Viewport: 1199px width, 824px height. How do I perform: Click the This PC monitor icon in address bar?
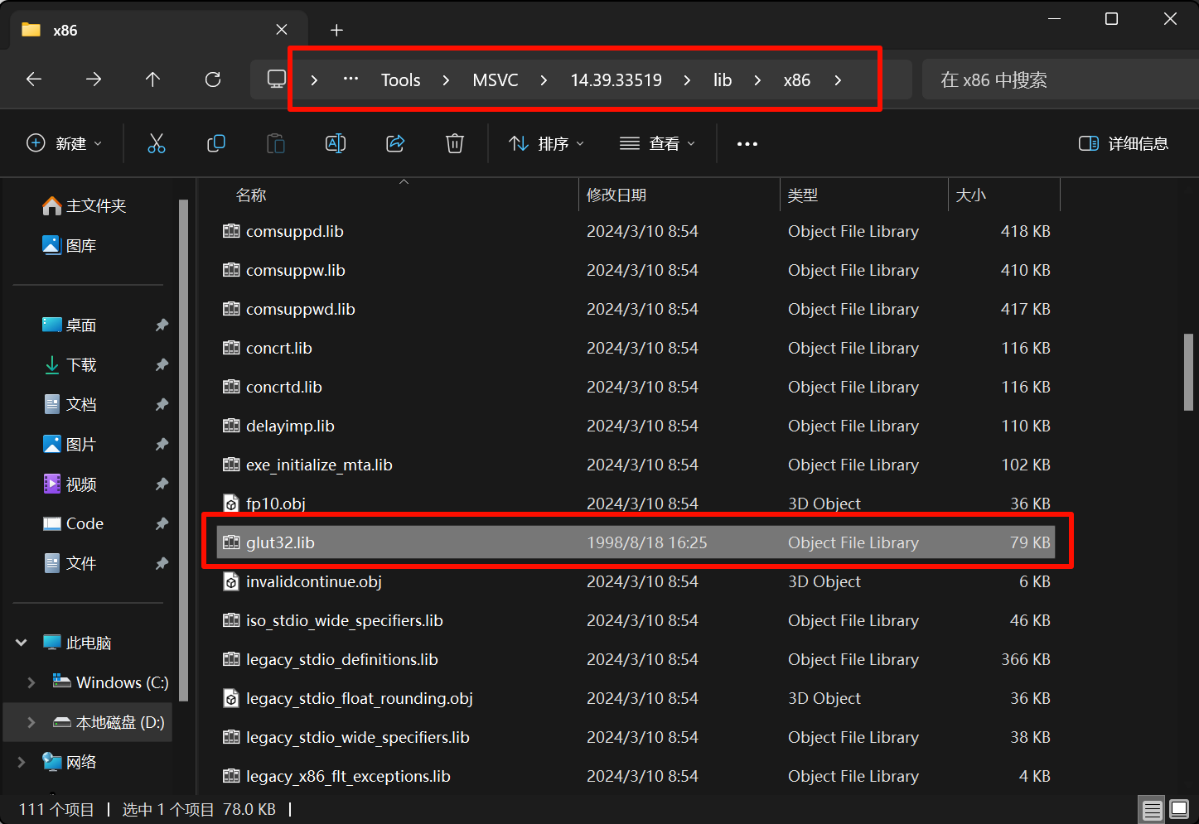click(x=277, y=80)
